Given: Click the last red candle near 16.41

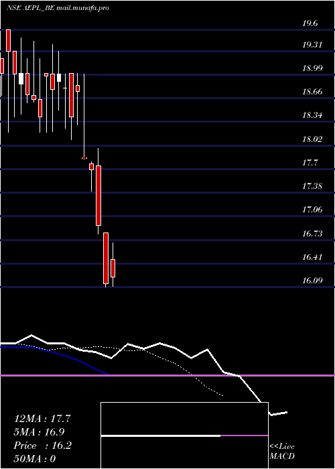Looking at the screenshot, I should (113, 268).
